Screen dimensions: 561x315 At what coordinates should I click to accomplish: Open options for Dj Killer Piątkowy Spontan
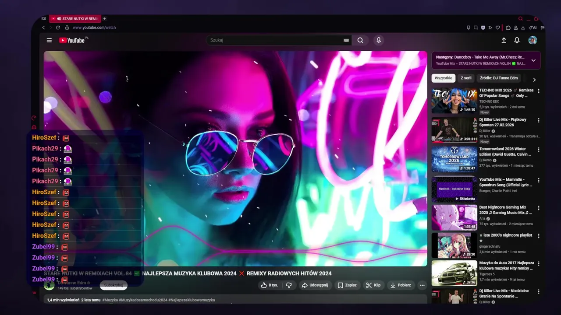(x=539, y=120)
